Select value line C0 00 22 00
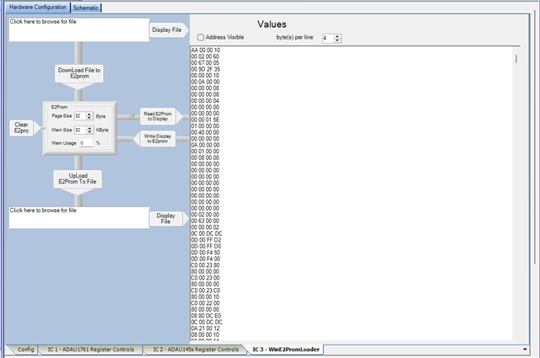 point(206,303)
